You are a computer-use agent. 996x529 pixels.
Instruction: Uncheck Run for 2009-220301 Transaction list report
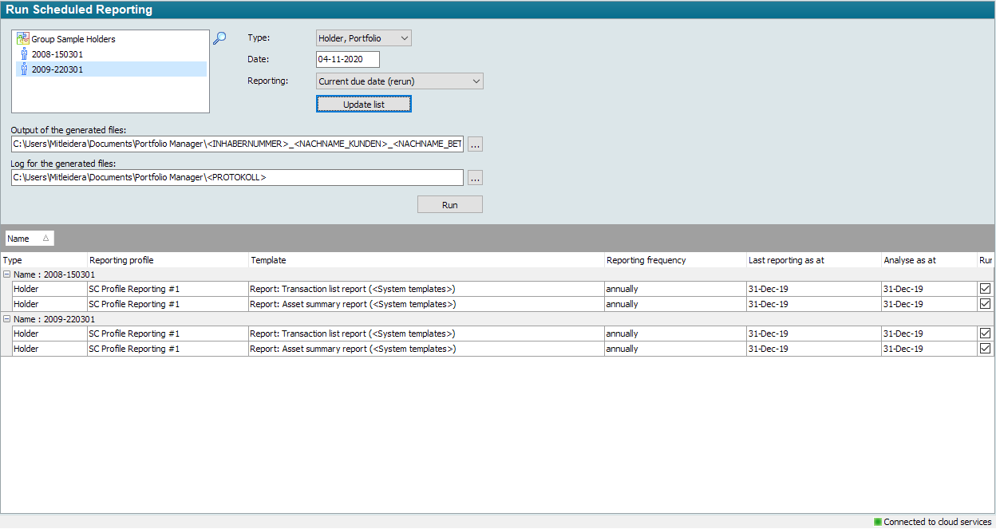[985, 334]
